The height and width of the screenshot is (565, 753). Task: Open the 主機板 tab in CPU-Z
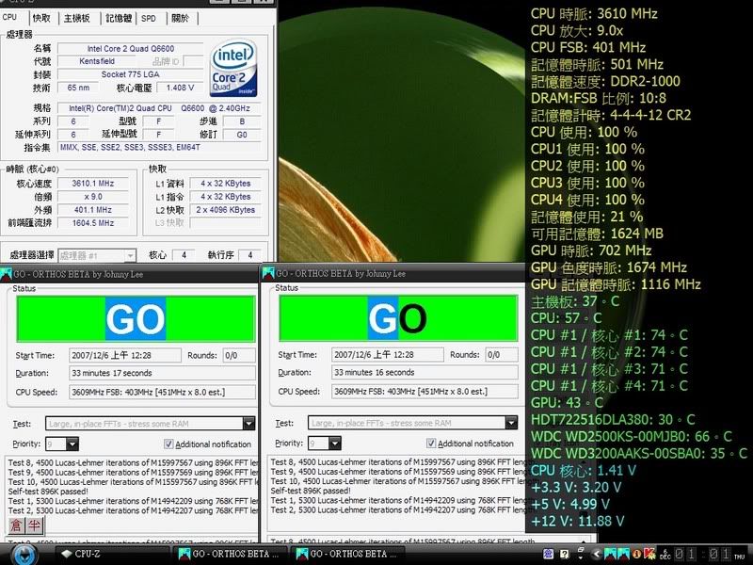[x=77, y=18]
